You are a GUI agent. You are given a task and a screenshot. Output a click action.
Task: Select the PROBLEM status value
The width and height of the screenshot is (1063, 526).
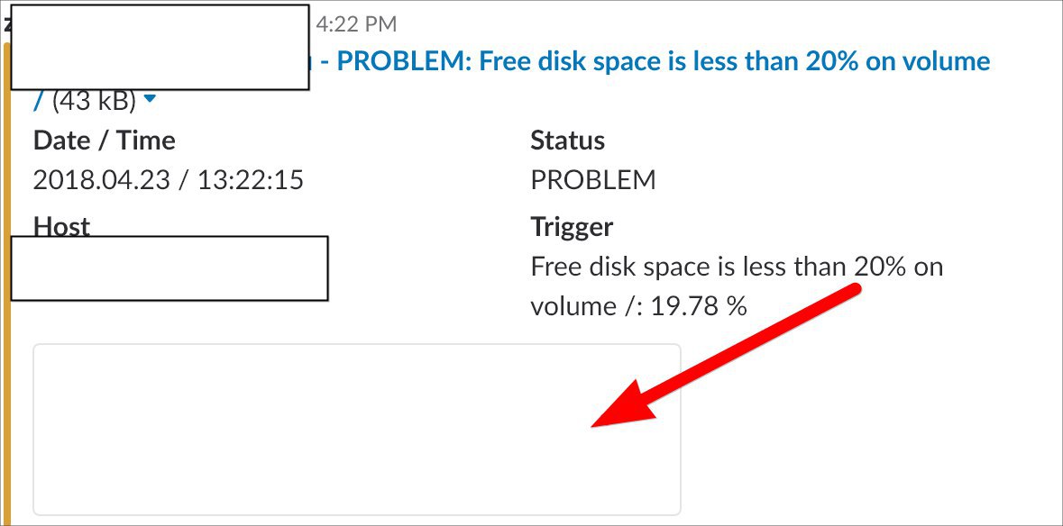click(592, 180)
